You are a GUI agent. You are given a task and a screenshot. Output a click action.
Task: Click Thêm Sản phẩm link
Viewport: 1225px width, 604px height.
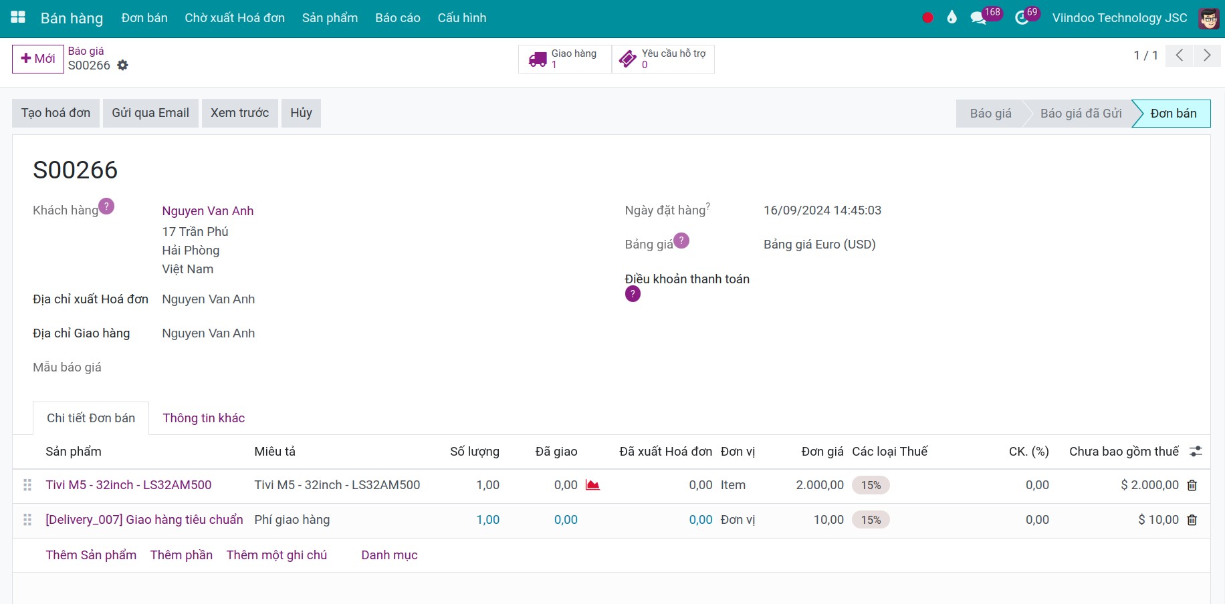pyautogui.click(x=91, y=555)
